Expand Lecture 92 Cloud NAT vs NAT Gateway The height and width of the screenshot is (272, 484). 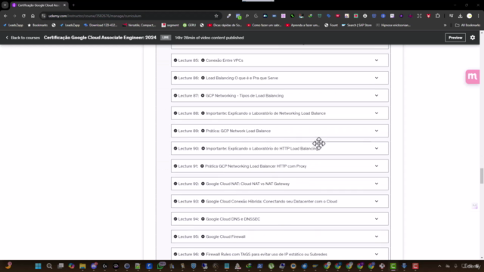(x=377, y=184)
